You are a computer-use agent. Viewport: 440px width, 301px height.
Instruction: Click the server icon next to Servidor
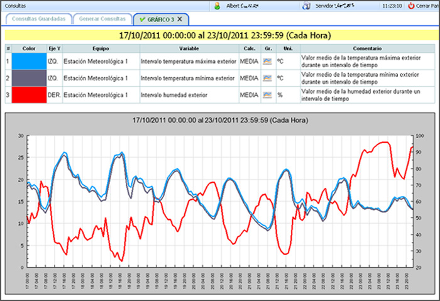pyautogui.click(x=307, y=6)
